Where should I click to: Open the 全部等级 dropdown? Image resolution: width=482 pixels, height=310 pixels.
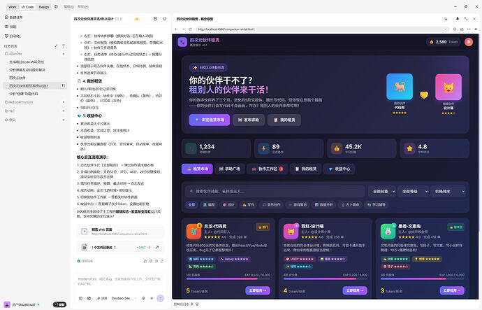point(413,191)
